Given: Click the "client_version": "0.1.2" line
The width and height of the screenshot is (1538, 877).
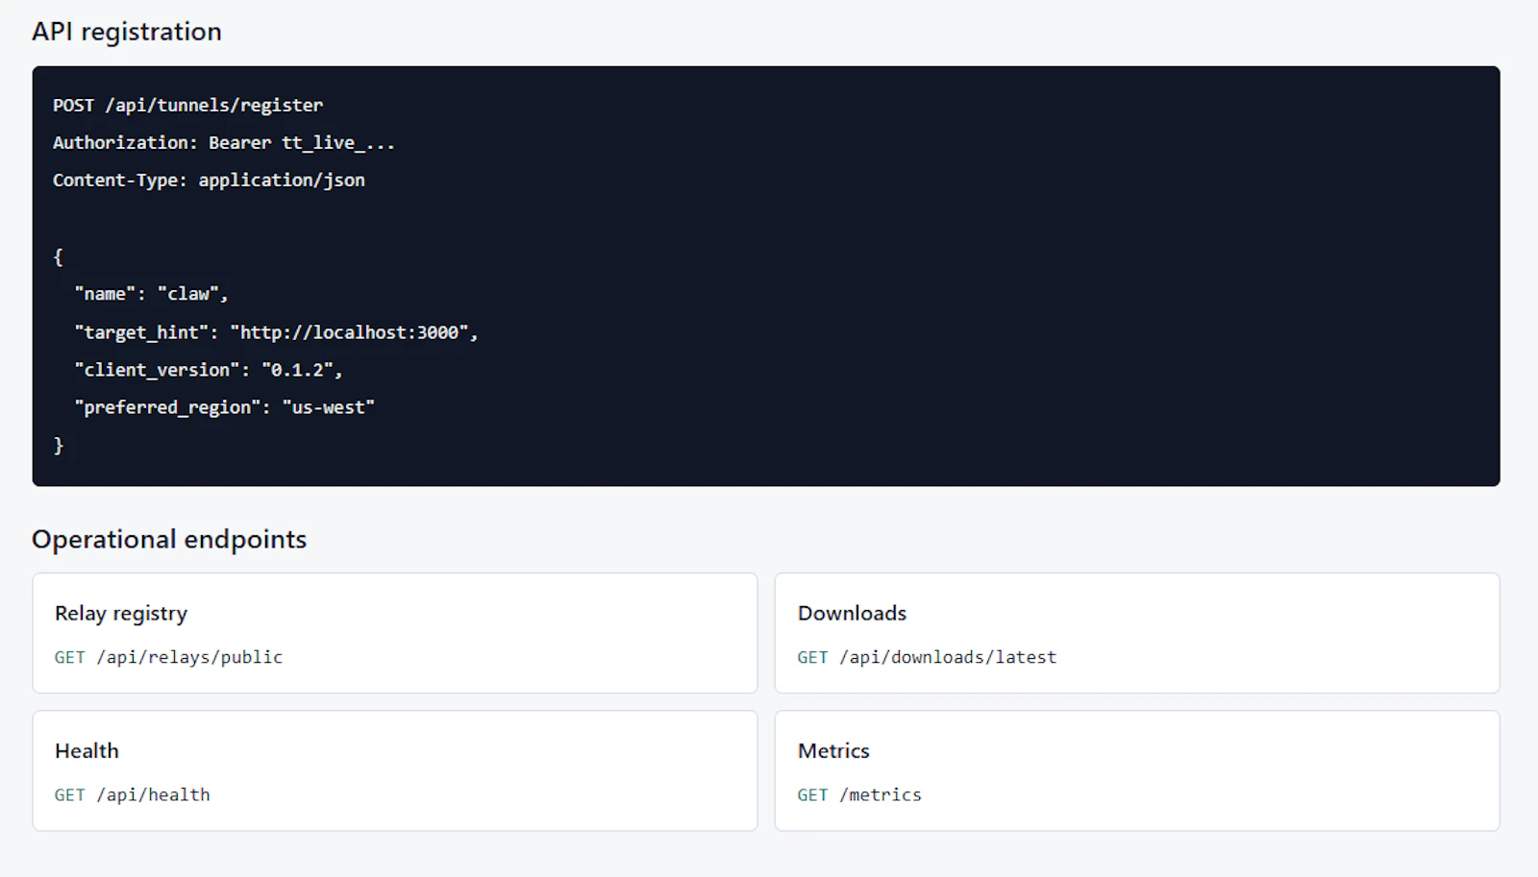Looking at the screenshot, I should [209, 370].
